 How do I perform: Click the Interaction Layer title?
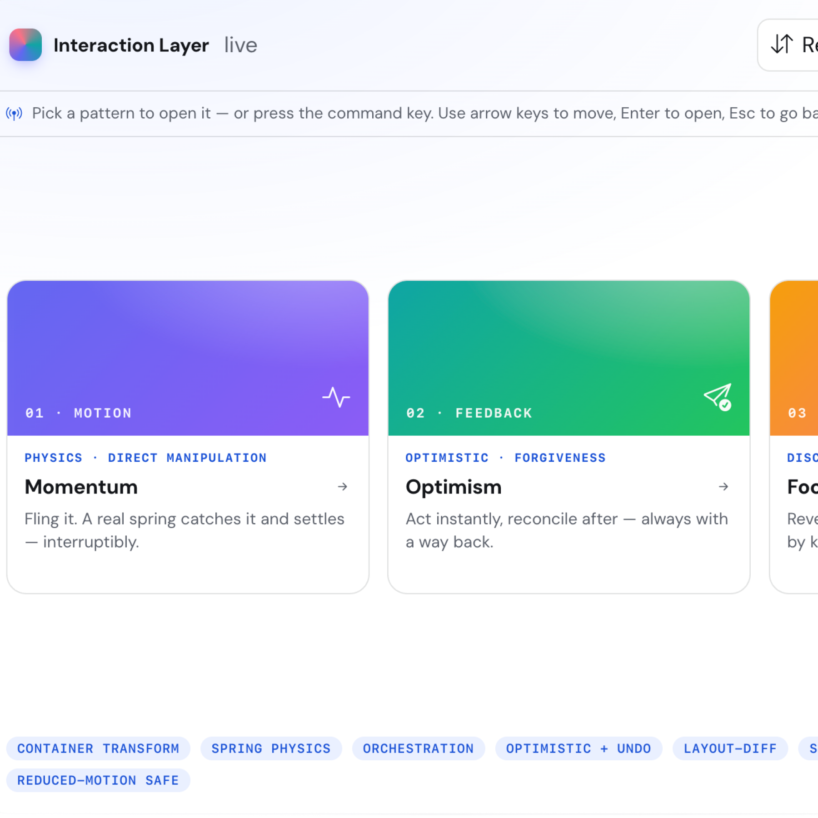click(x=131, y=45)
